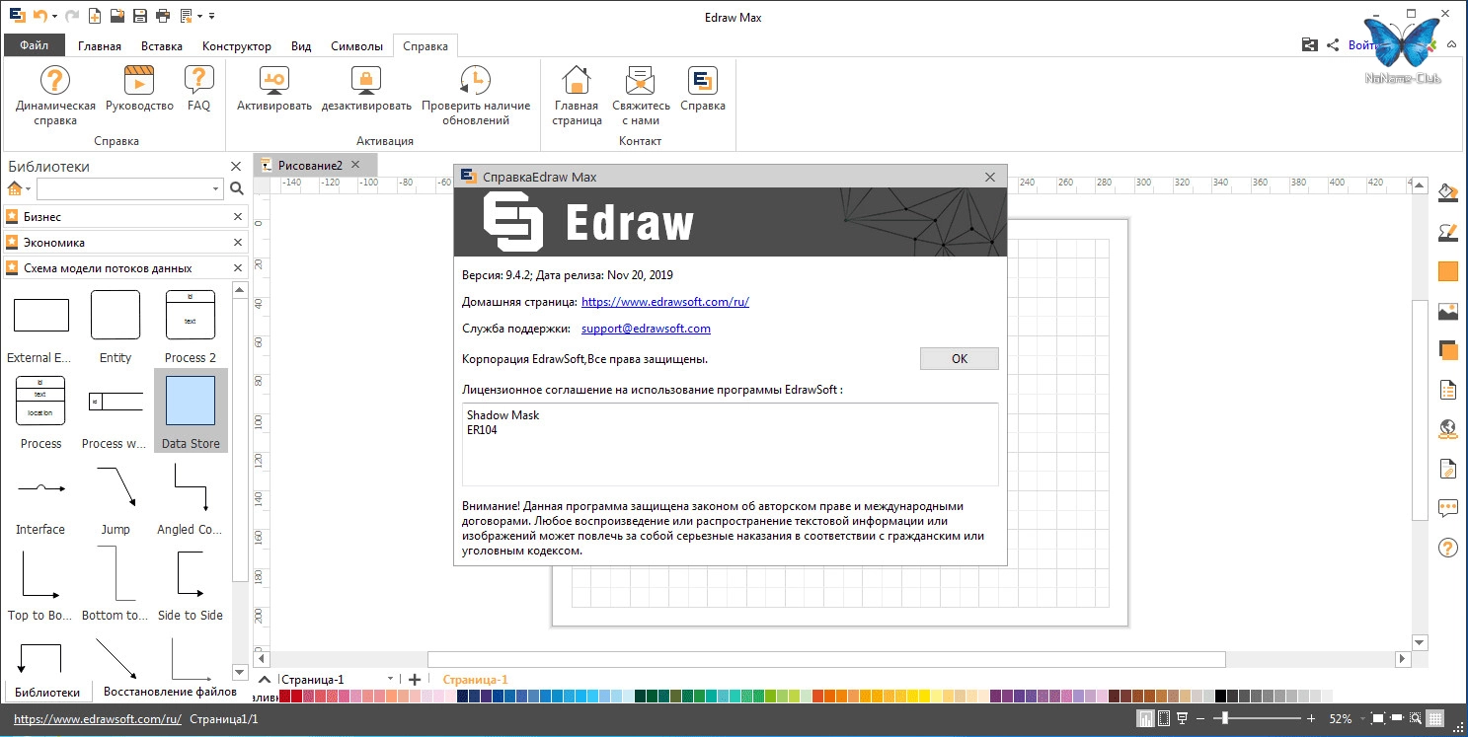Click the Свяжитесь с нами envelope icon
This screenshot has width=1468, height=737.
pyautogui.click(x=641, y=81)
